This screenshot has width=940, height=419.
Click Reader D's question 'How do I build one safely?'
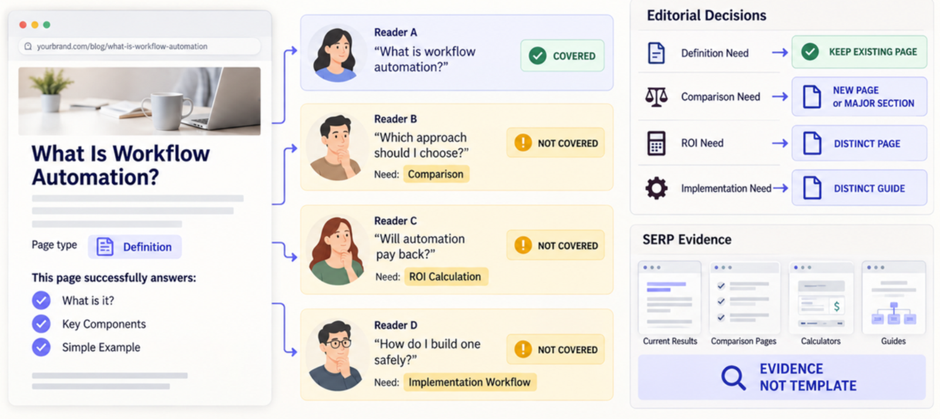(x=427, y=352)
